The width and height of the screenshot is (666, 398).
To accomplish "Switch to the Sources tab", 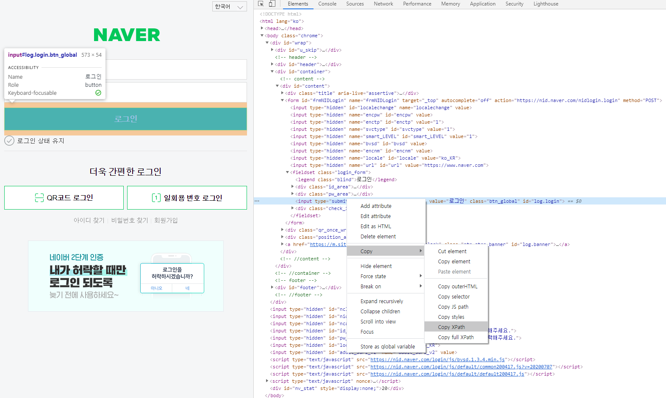I will (x=355, y=4).
